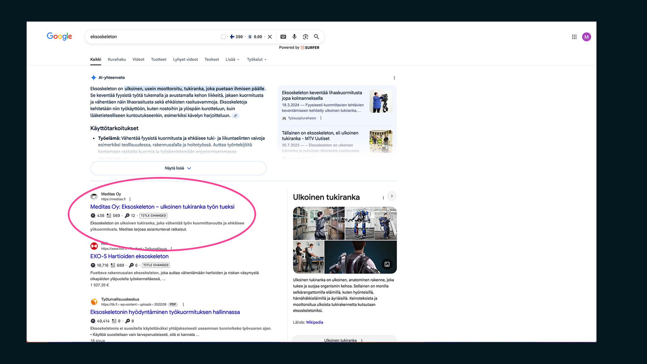Viewport: 647px width, 364px height.
Task: Open the Meditas Oy Eksoskeleton result link
Action: point(162,207)
